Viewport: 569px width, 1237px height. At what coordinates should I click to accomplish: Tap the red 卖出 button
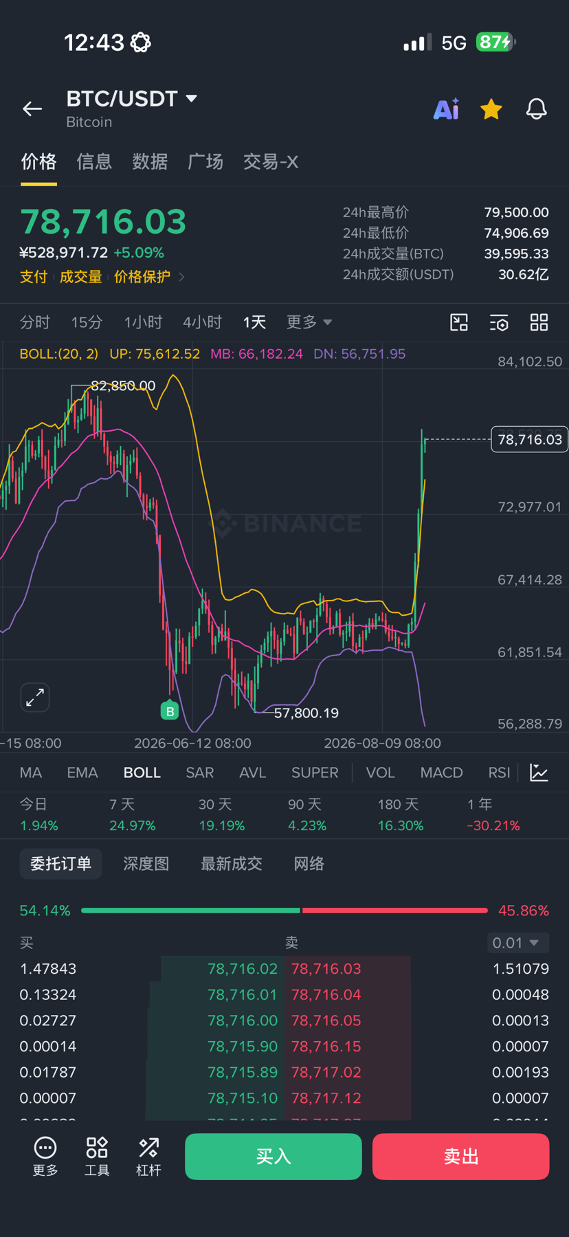click(461, 1157)
